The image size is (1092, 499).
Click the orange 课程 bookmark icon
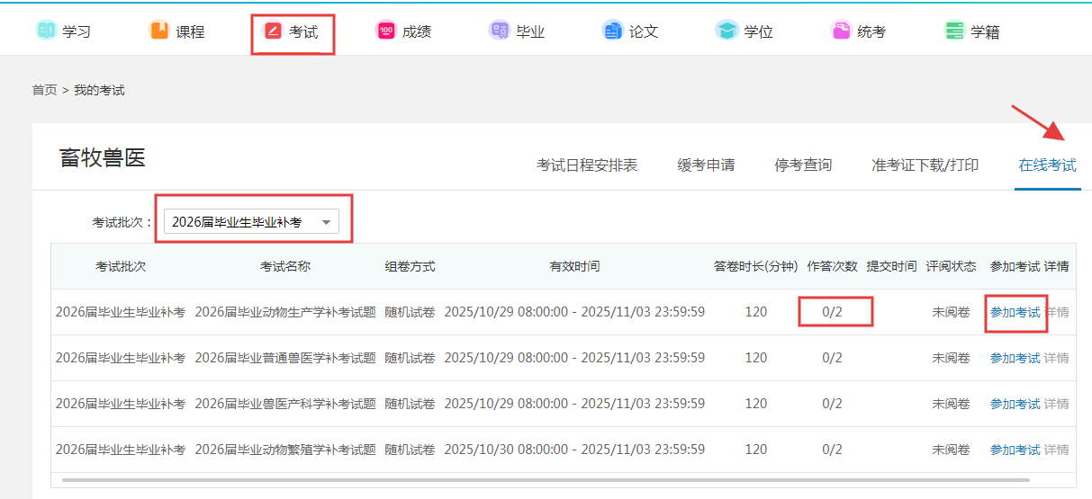point(159,31)
